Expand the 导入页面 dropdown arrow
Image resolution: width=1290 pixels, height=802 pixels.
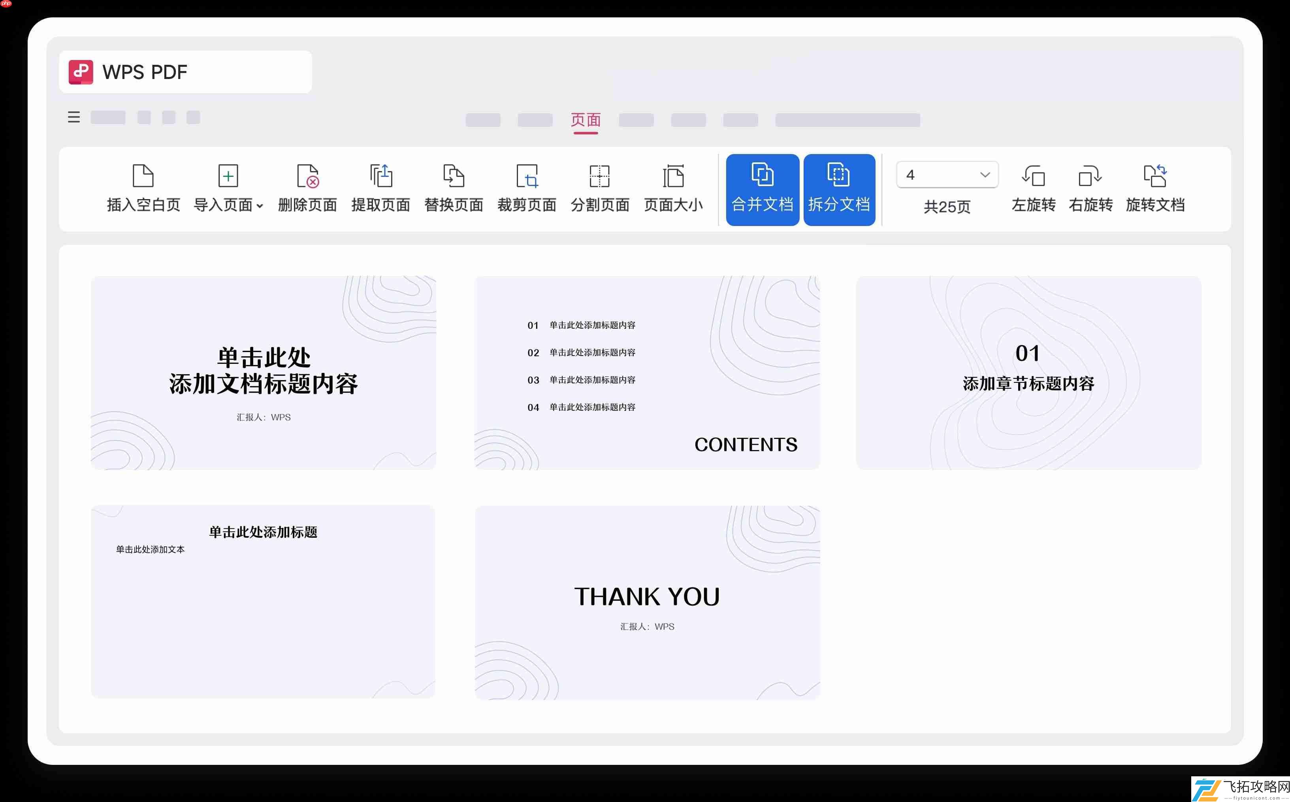pyautogui.click(x=259, y=206)
